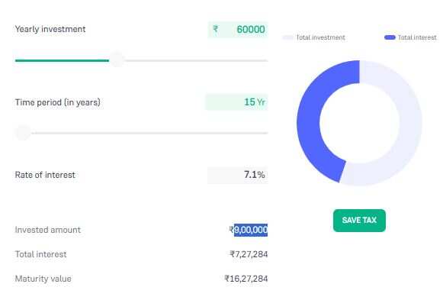
Task: Click the rupee symbol in the yearly investment field
Action: pos(216,29)
